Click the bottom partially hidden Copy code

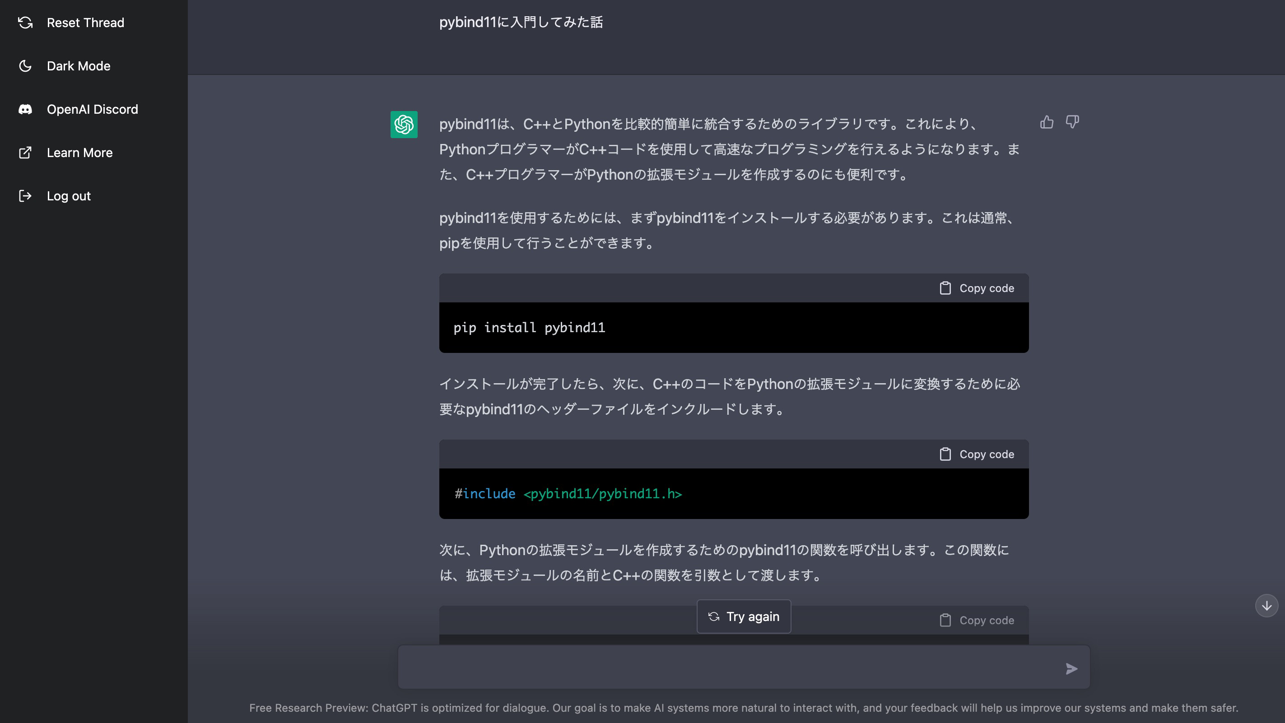click(x=977, y=620)
